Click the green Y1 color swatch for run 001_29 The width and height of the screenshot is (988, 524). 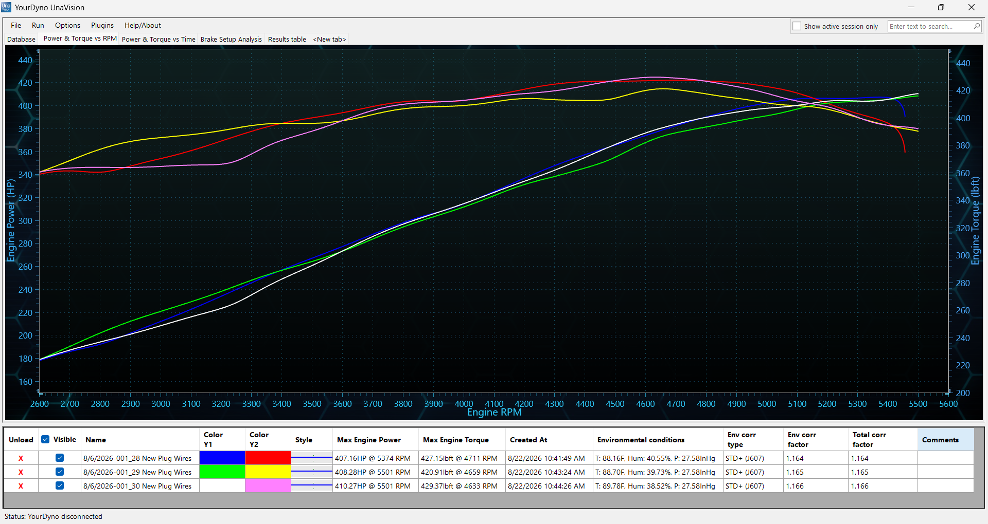[x=222, y=472]
